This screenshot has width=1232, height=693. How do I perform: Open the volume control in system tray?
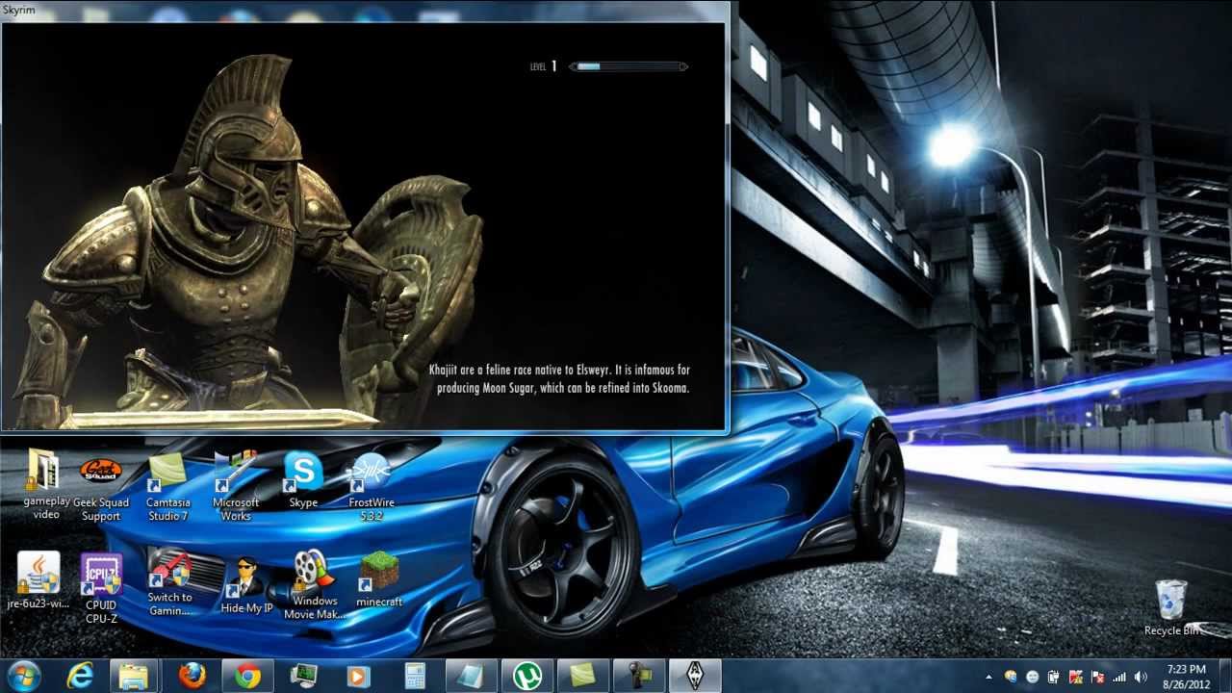[1141, 677]
